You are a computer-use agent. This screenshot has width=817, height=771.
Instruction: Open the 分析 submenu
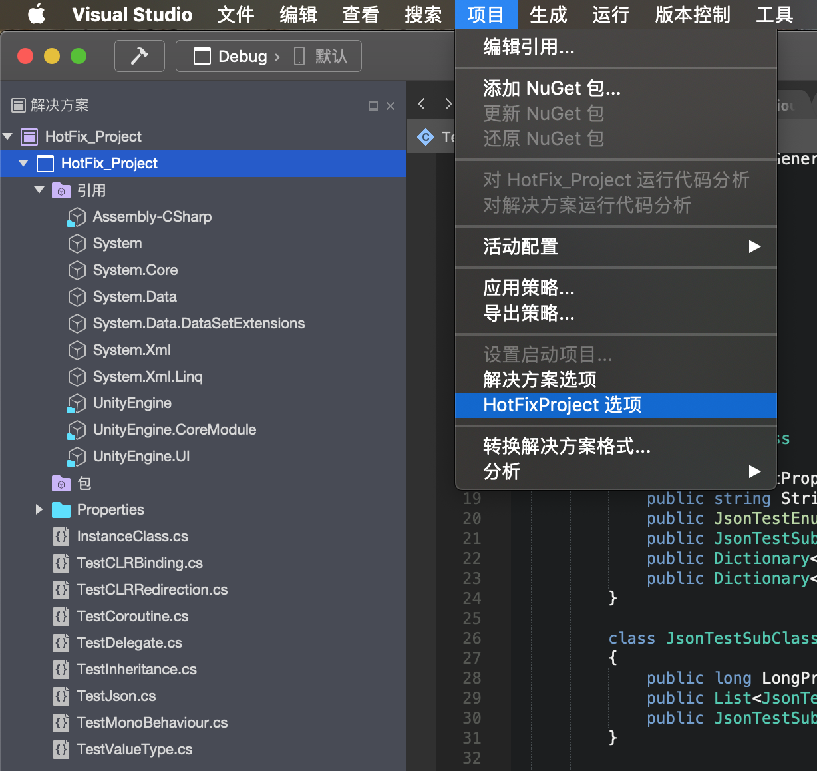coord(616,471)
